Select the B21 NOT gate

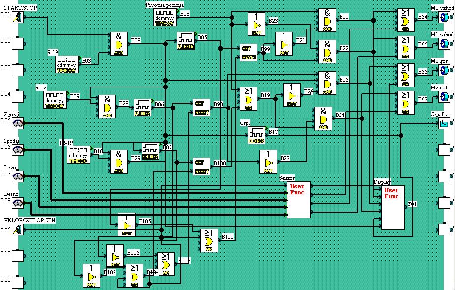(284, 44)
